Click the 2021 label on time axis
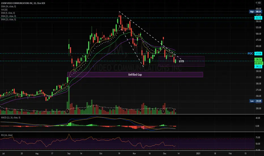This screenshot has width=264, height=156. (x=198, y=153)
